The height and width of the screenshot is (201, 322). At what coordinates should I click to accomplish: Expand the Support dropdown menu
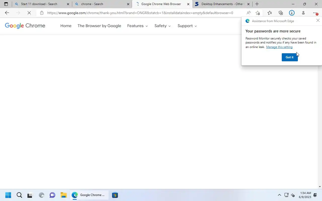tap(187, 26)
